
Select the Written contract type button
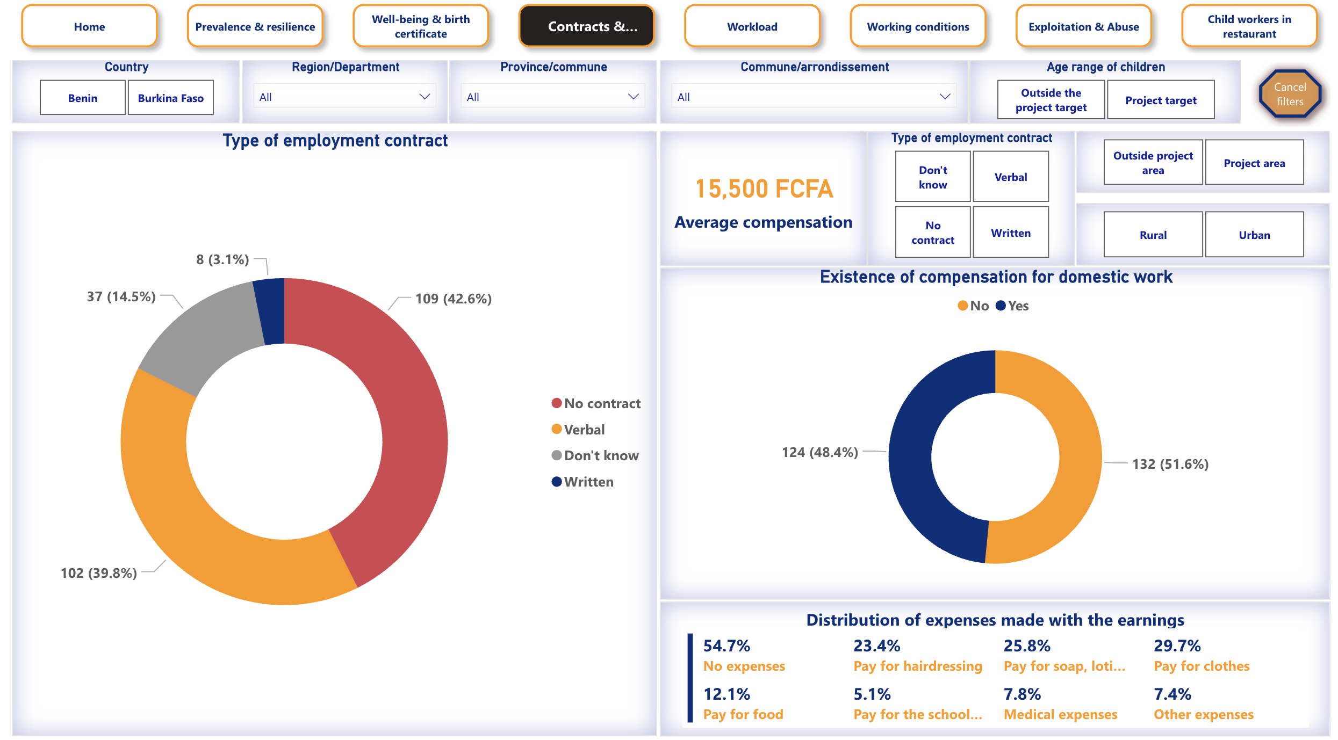(x=1010, y=233)
